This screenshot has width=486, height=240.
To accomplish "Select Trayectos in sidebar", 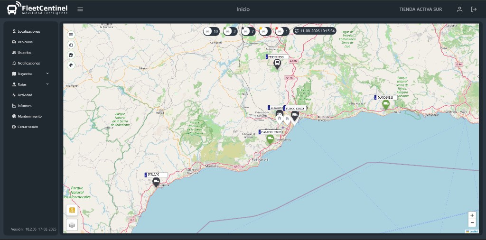I will 22,74.
